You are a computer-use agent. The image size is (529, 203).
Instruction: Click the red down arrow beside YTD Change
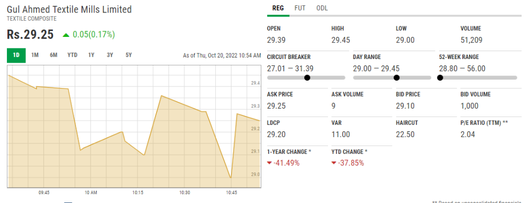pos(334,163)
